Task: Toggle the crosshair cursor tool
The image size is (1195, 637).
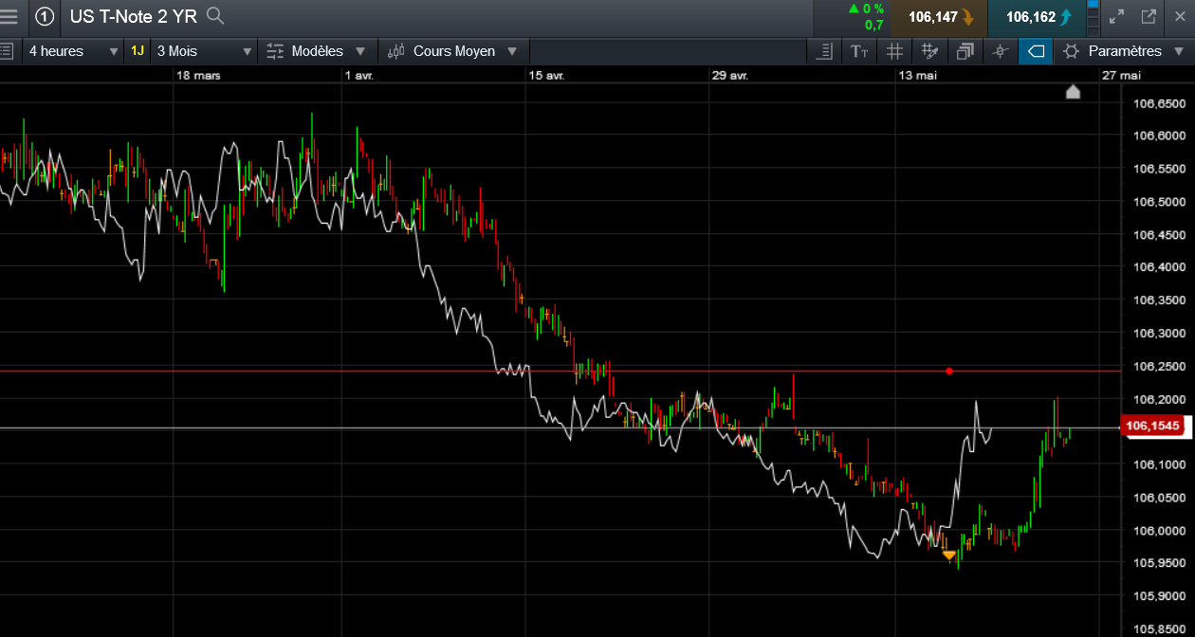Action: click(x=1000, y=51)
